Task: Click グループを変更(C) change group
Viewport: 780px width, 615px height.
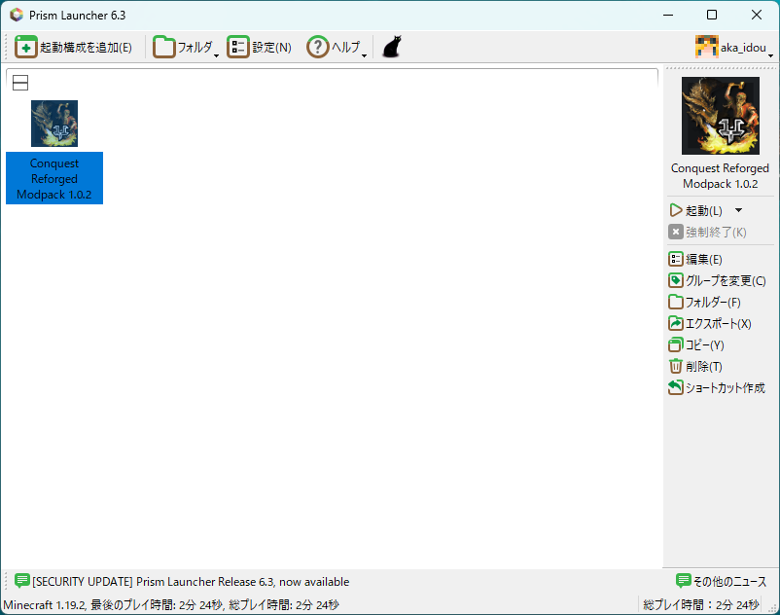Action: click(718, 280)
